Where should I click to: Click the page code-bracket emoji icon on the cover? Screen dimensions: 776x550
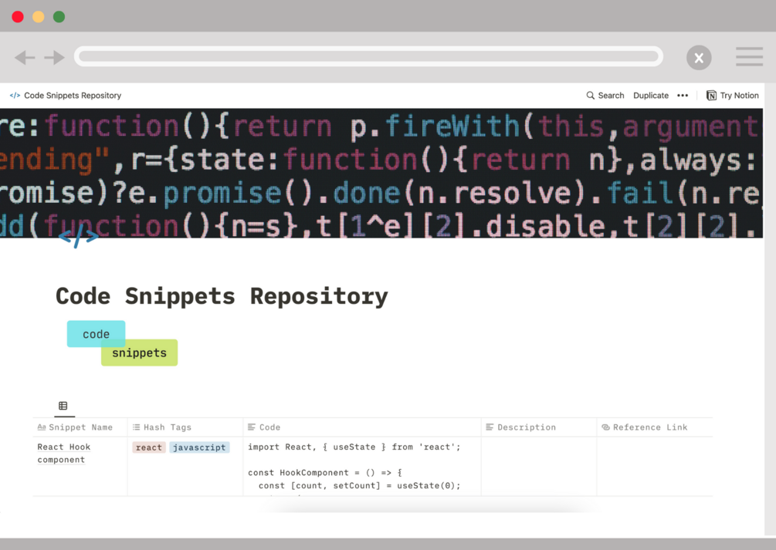tap(79, 237)
